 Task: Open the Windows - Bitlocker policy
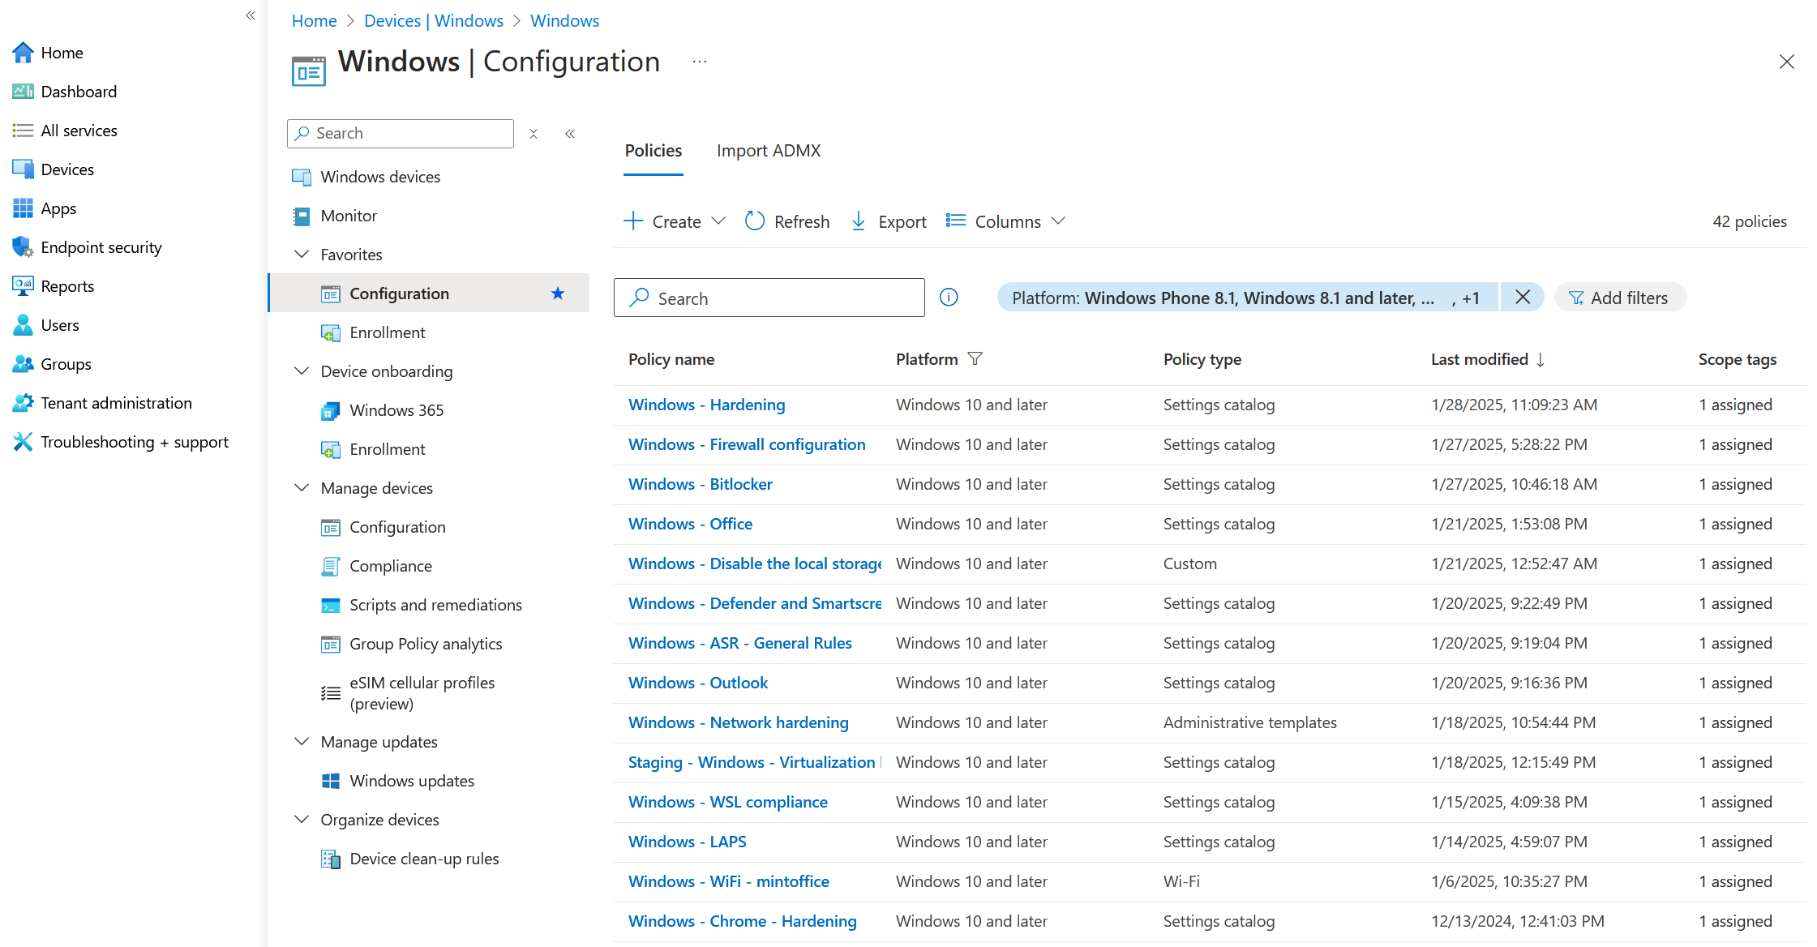tap(700, 483)
